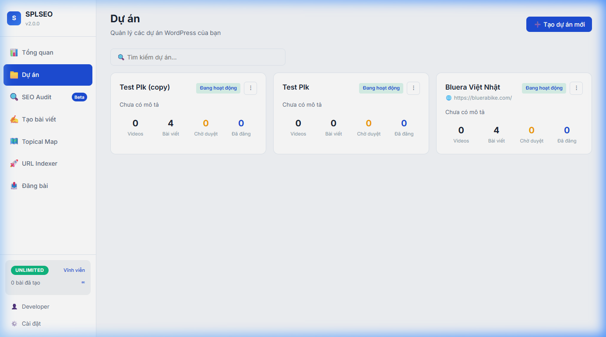The width and height of the screenshot is (606, 337).
Task: Click Đang hoạt động status on Bluera Việt Nhật
Action: point(544,88)
